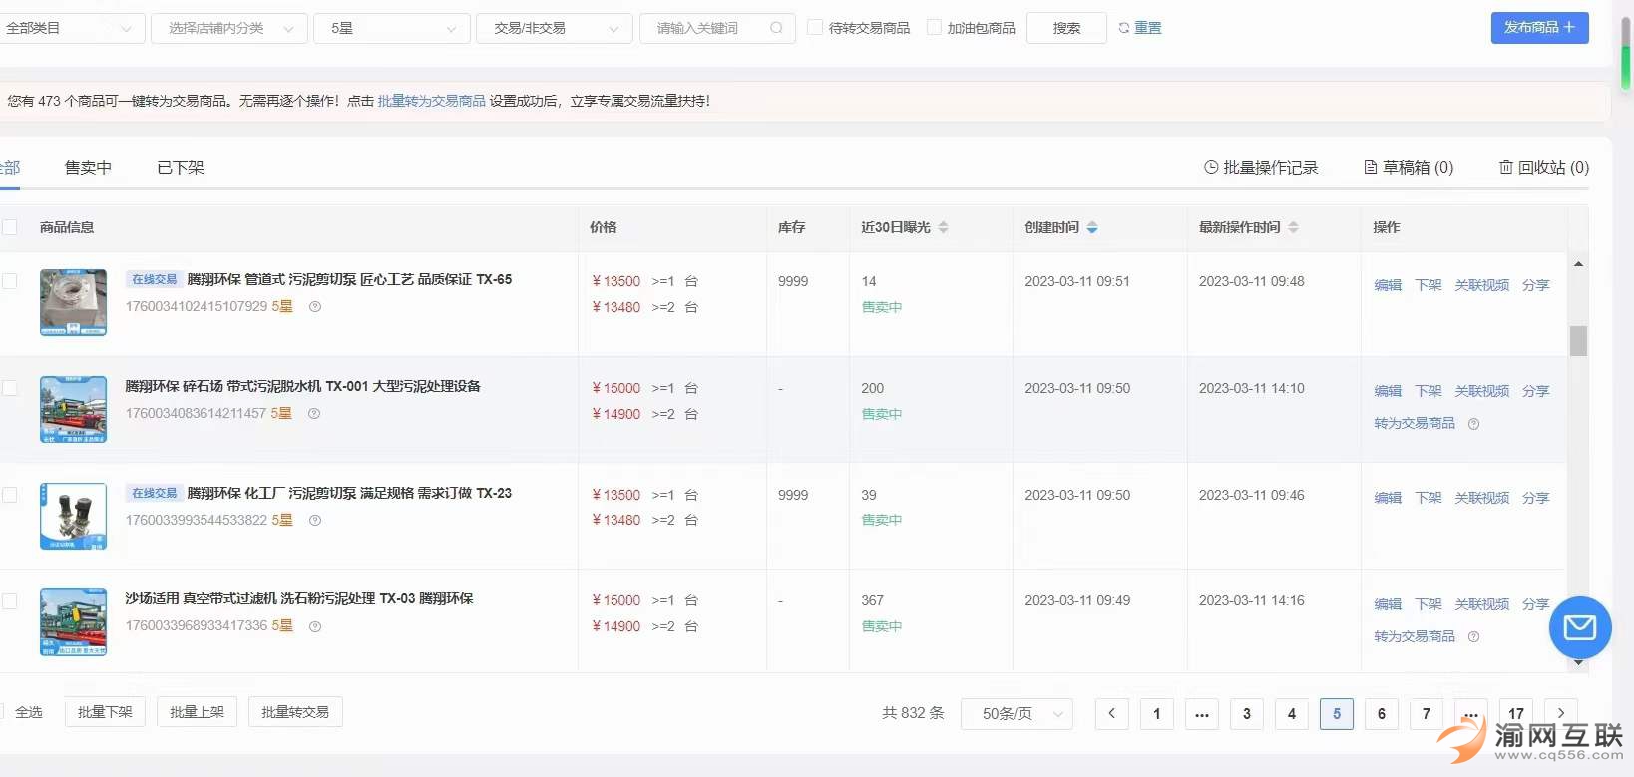Switch to the 售卖中 tab
1634x777 pixels.
point(88,168)
